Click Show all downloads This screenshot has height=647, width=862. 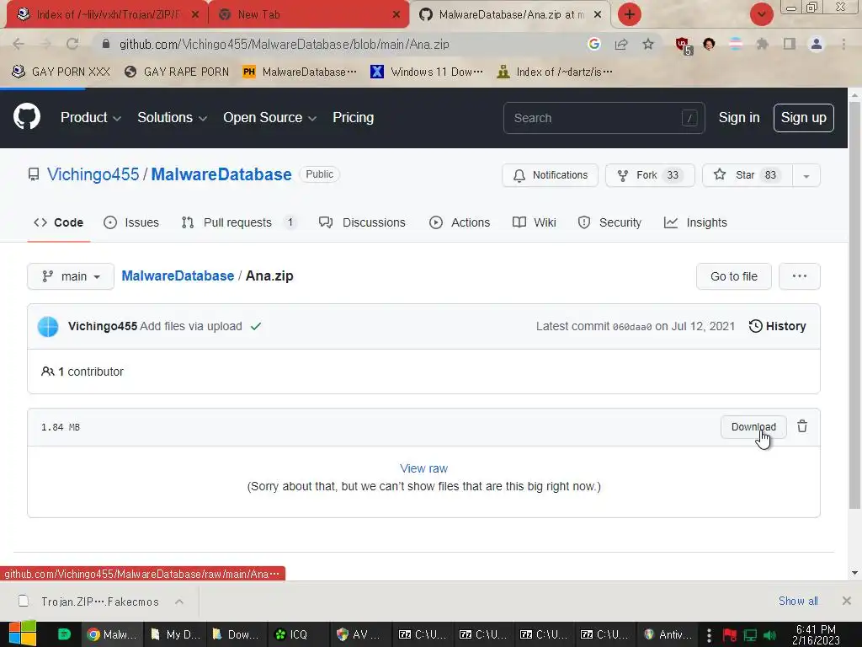[x=798, y=601]
